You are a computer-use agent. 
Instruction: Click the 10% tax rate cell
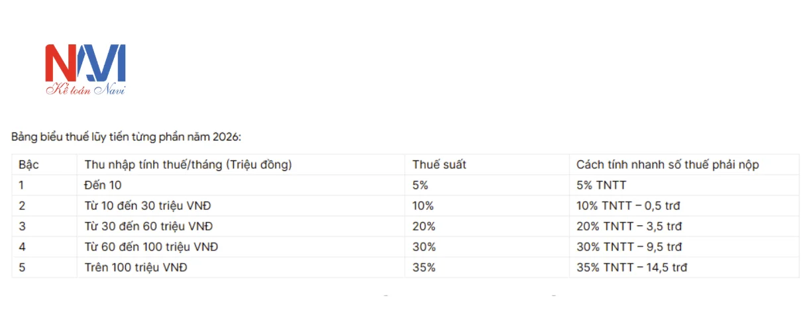pyautogui.click(x=423, y=206)
